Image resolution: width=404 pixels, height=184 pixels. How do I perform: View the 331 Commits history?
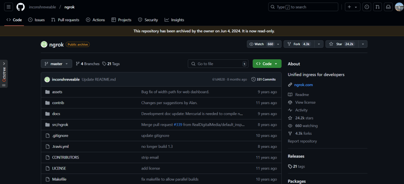click(264, 79)
